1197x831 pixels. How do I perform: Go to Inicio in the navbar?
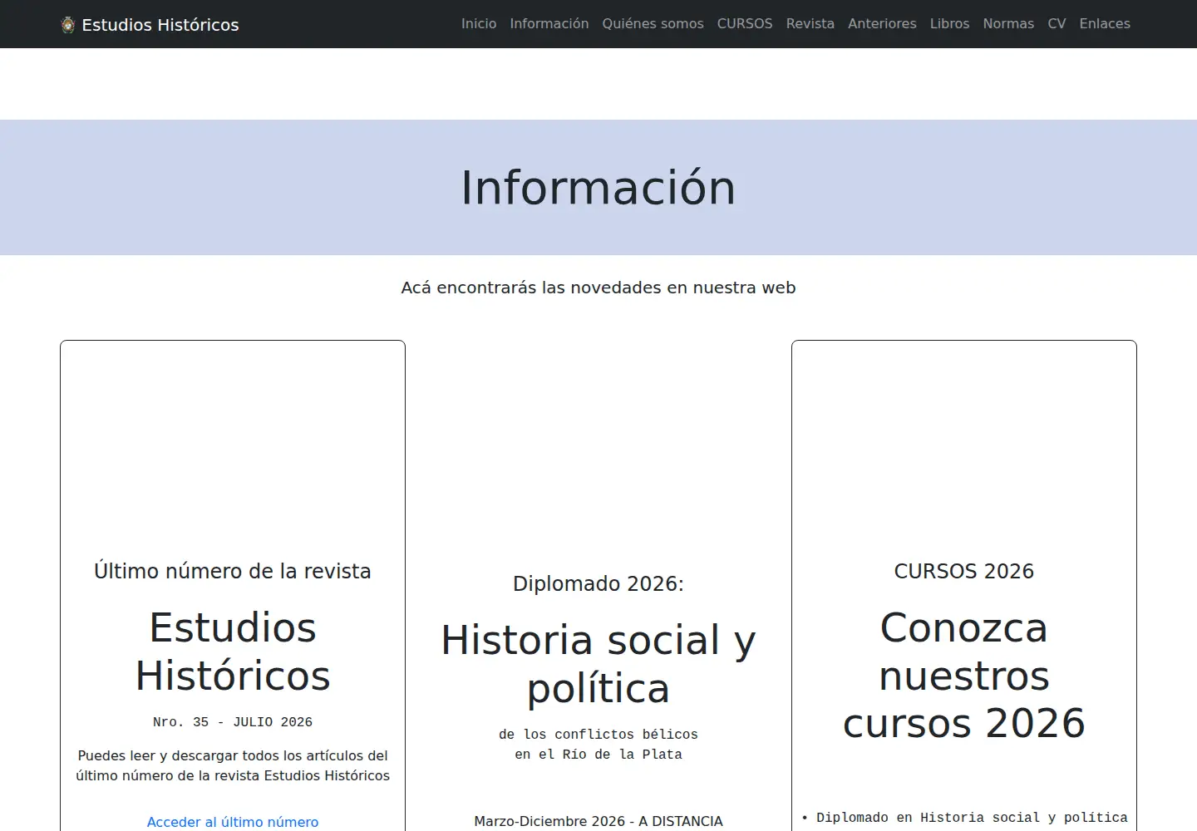(479, 24)
